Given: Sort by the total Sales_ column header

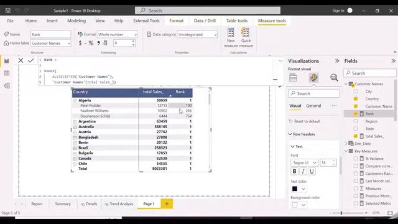Looking at the screenshot, I should (153, 91).
